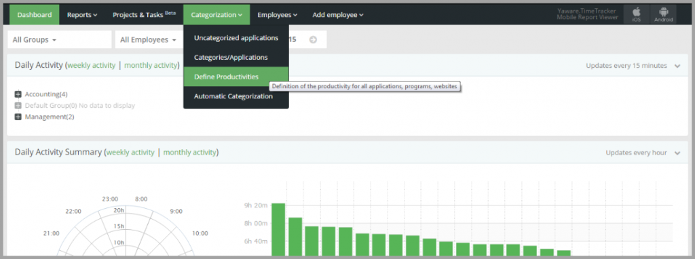Image resolution: width=695 pixels, height=259 pixels.
Task: Expand the Default Group(0) plus icon
Action: (18, 105)
